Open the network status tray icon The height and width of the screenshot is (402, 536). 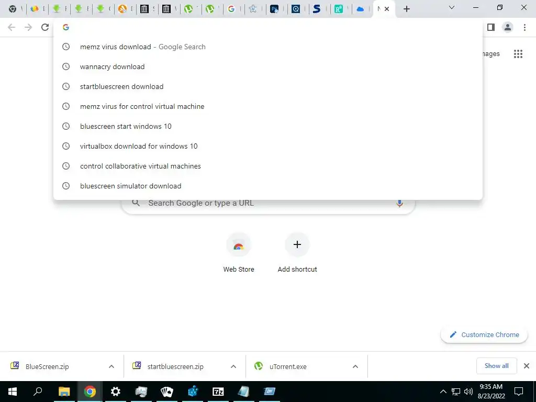coord(456,392)
